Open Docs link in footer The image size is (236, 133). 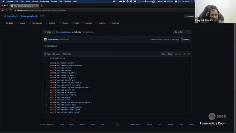pos(103,125)
